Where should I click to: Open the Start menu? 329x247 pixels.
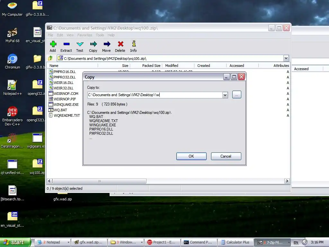tap(15, 242)
